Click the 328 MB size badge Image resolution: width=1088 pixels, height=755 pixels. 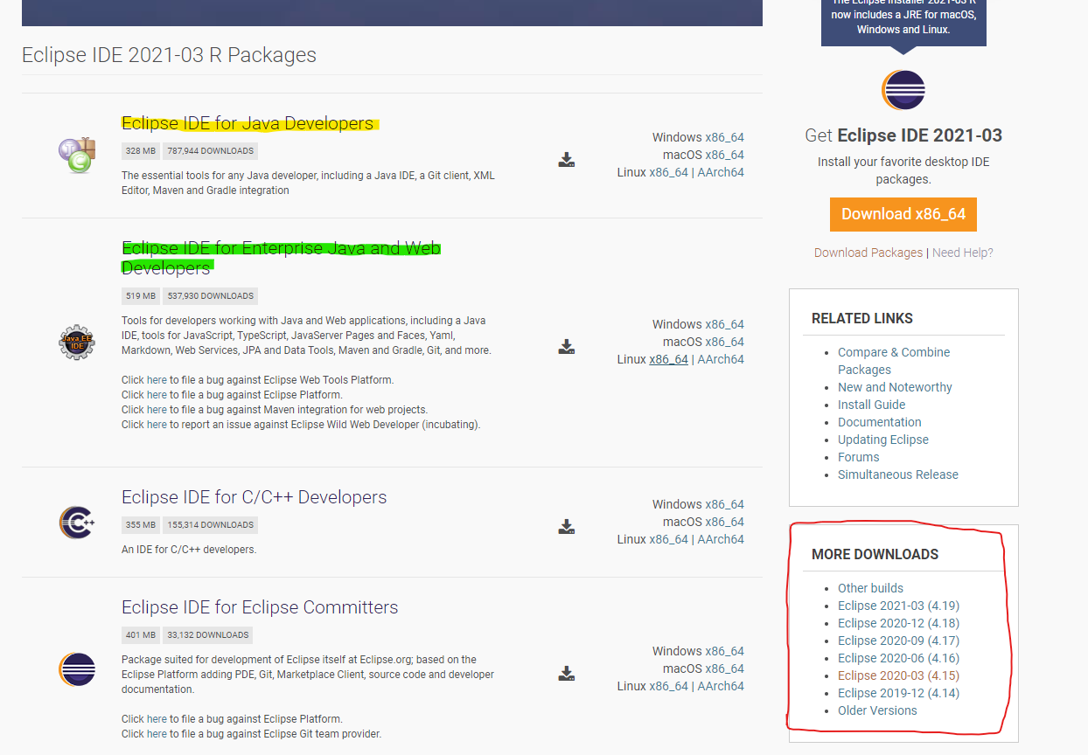coord(140,151)
